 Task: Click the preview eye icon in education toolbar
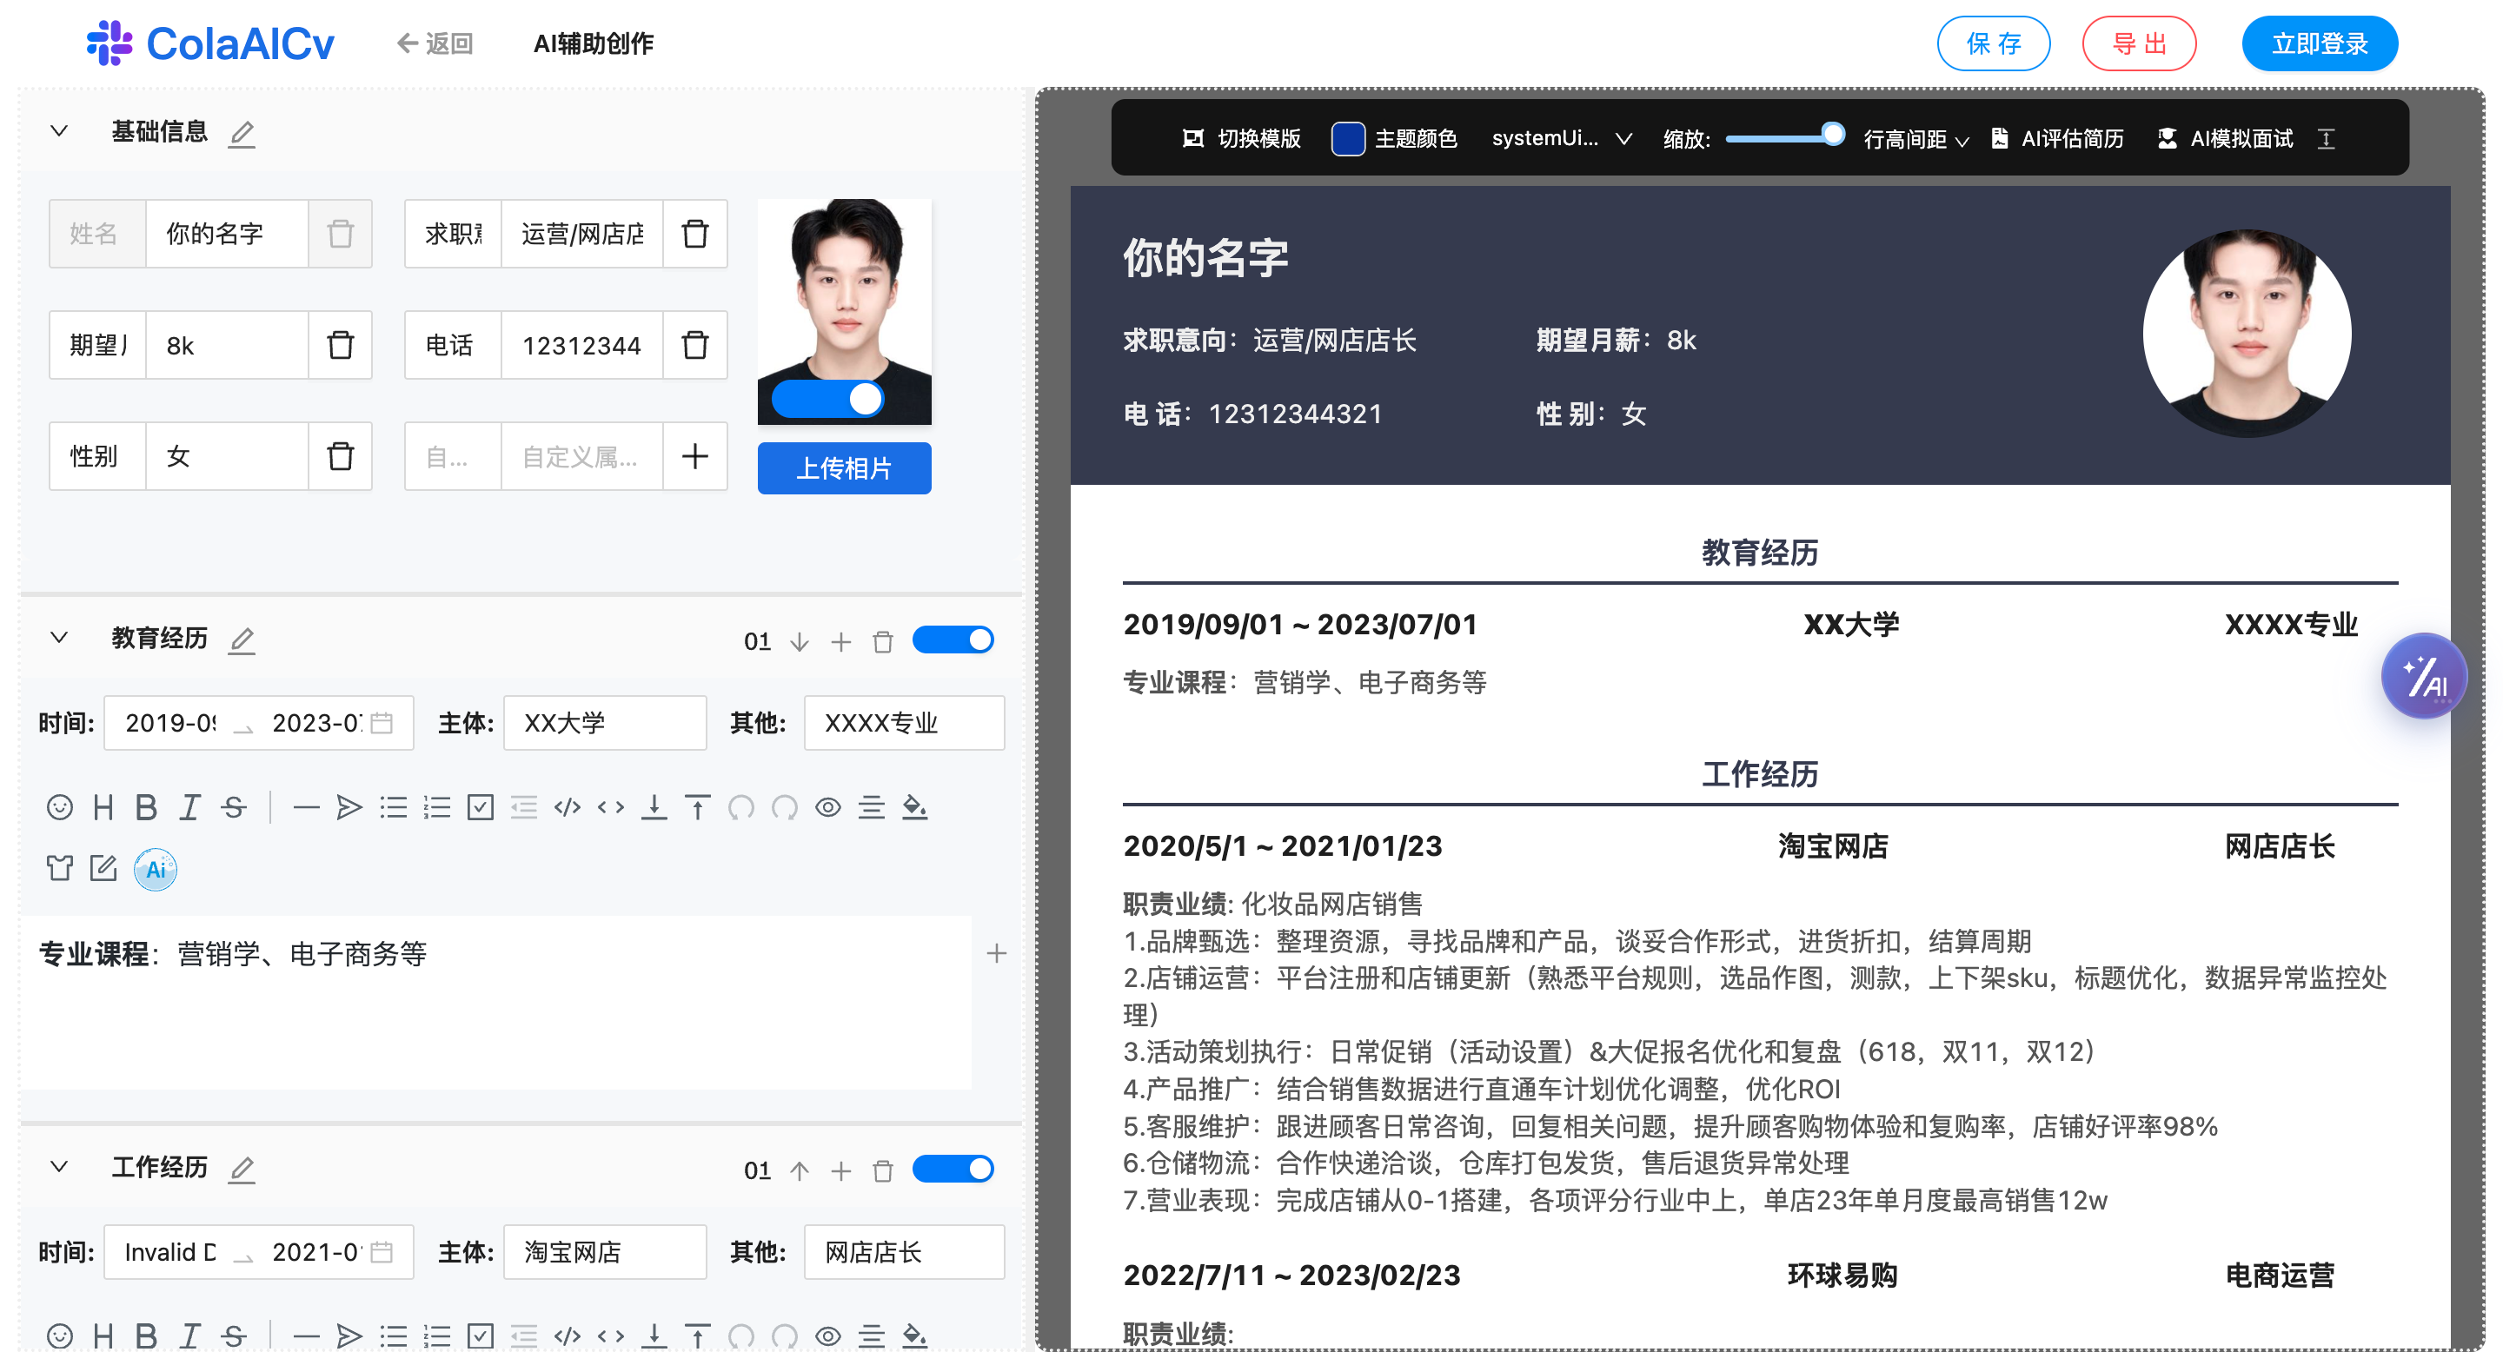[x=828, y=808]
